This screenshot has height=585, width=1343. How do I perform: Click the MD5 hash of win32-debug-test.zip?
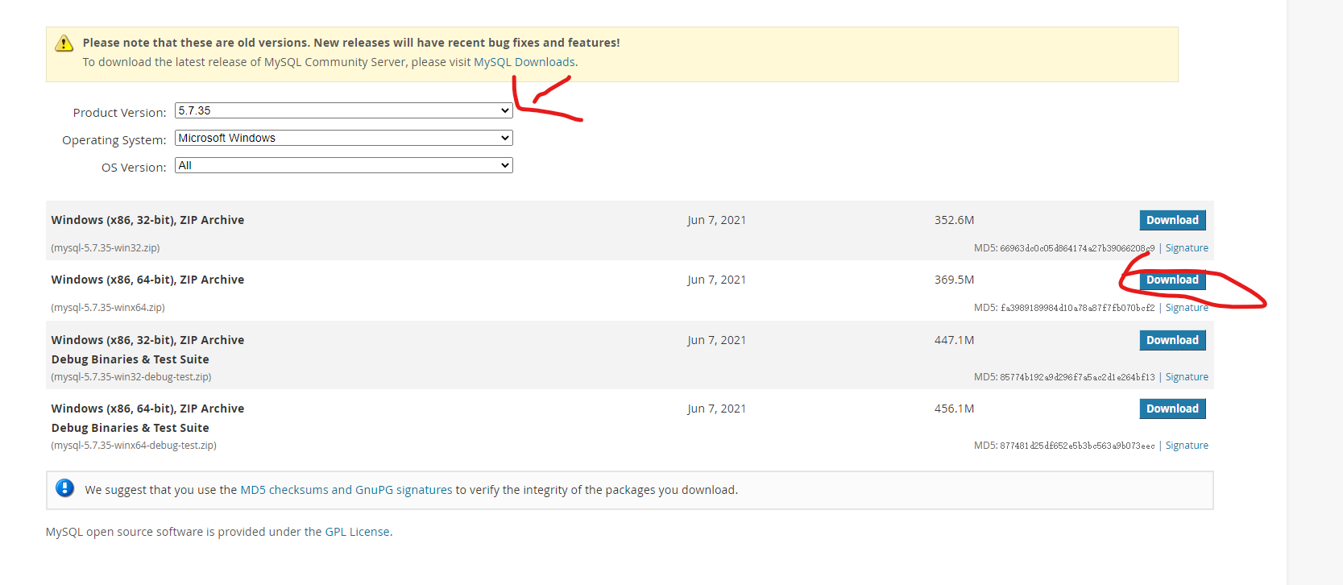click(x=1077, y=377)
